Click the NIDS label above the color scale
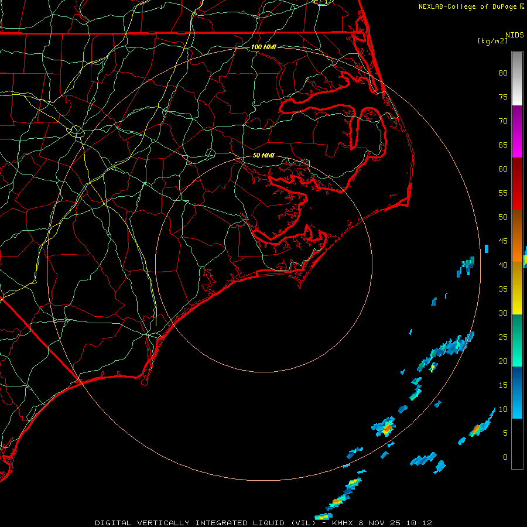This screenshot has height=527, width=527. coord(515,35)
